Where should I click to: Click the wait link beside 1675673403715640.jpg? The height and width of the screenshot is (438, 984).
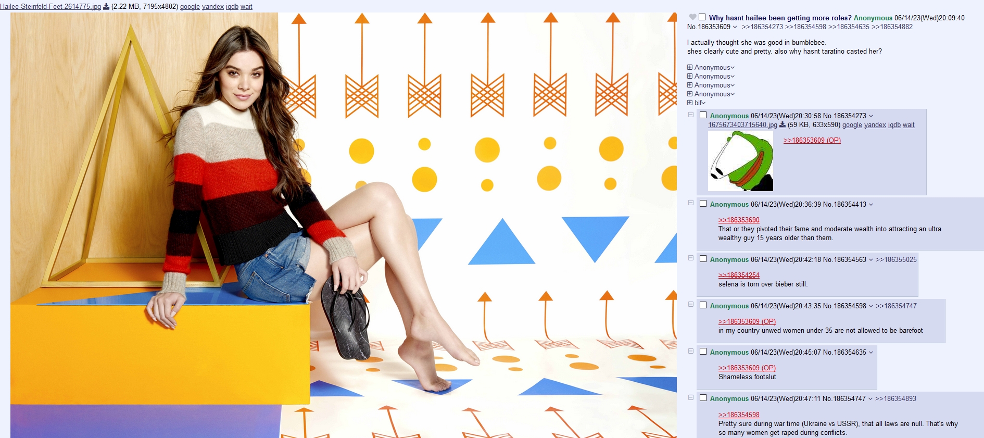point(909,125)
